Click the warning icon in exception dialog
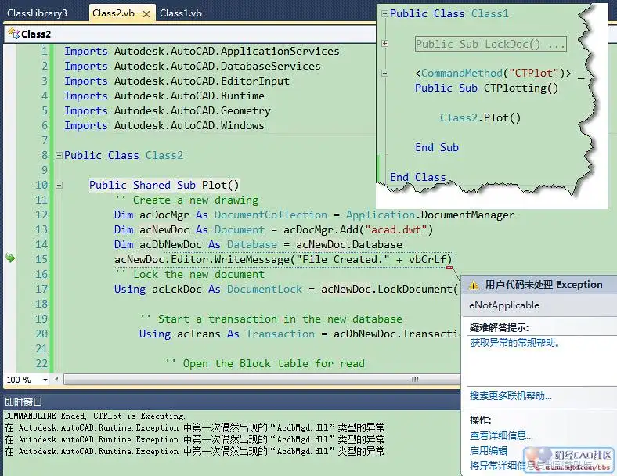 coord(474,285)
